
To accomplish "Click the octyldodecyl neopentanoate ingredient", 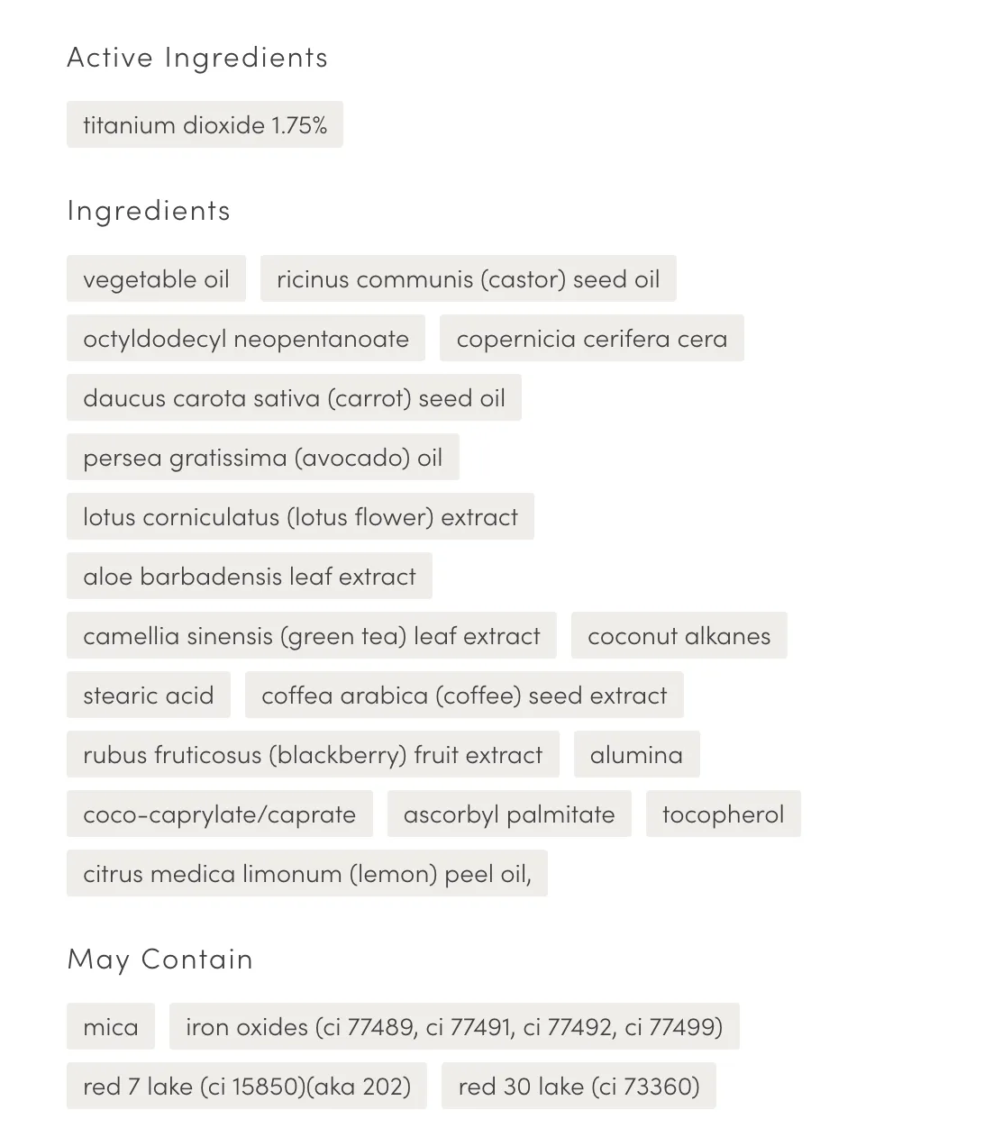I will (246, 338).
